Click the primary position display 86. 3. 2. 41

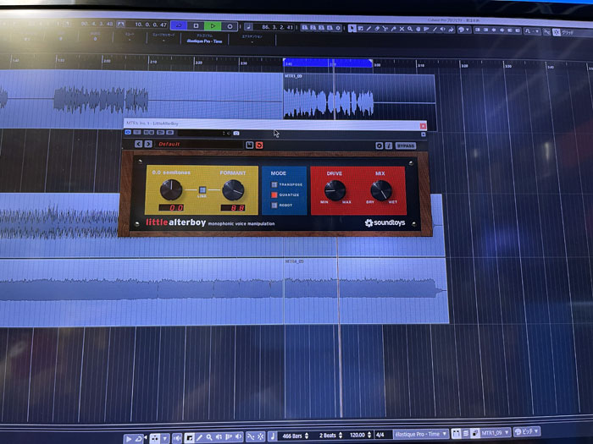pyautogui.click(x=278, y=27)
